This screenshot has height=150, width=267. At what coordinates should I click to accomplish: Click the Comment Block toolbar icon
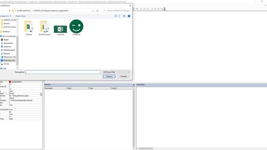[144, 9]
